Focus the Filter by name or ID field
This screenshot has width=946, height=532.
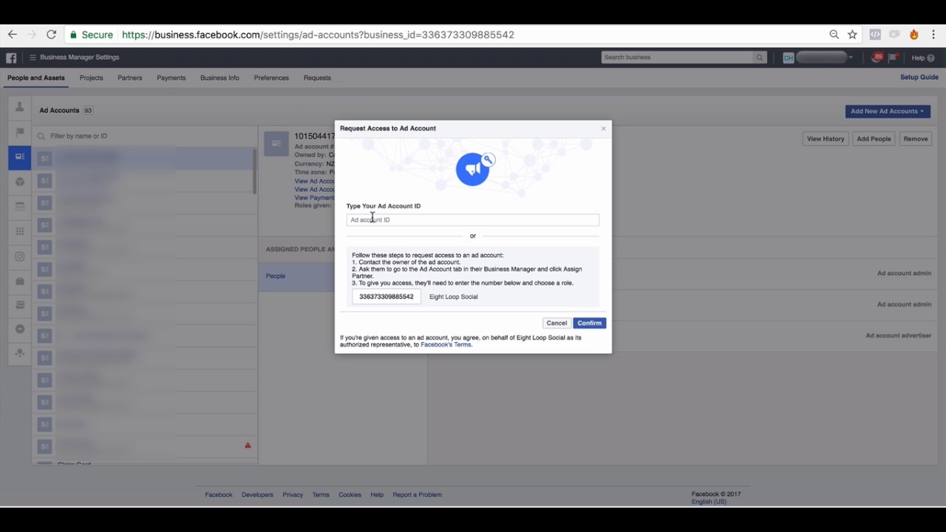click(x=144, y=136)
